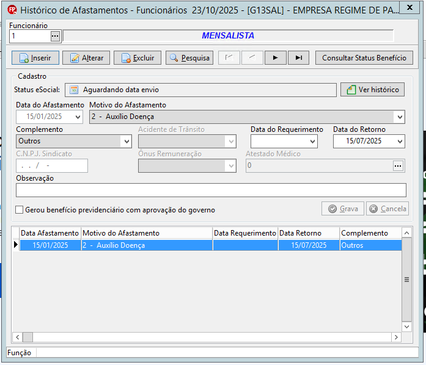426x365 pixels.
Task: Expand Data do Requerimento dropdown
Action: pos(312,142)
